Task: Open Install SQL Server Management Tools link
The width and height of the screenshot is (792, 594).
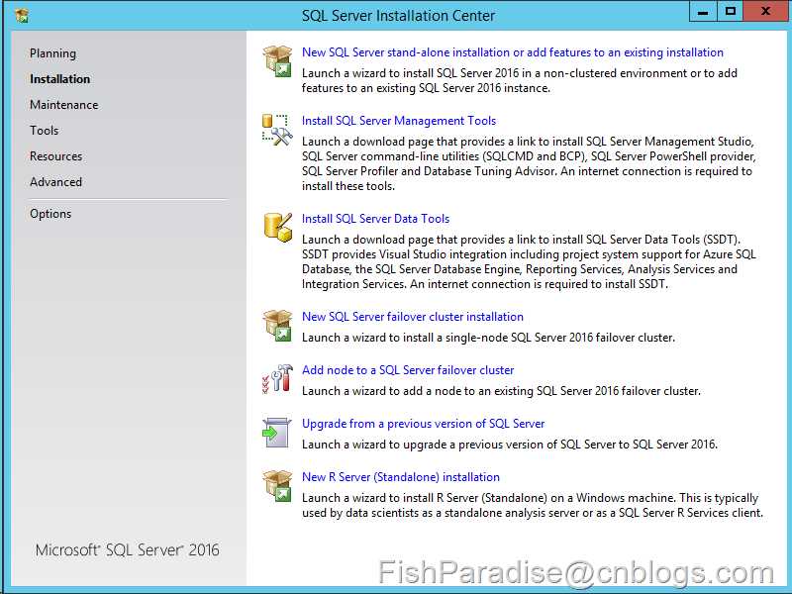Action: [x=399, y=121]
